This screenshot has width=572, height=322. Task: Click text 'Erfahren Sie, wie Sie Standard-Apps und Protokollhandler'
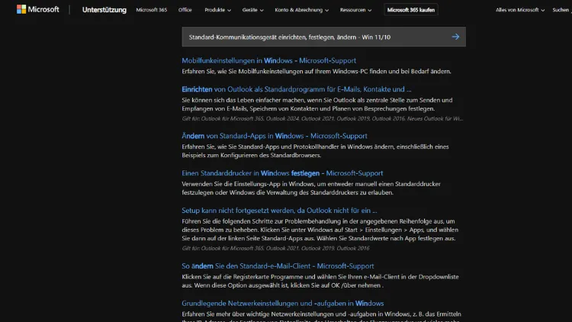[315, 151]
